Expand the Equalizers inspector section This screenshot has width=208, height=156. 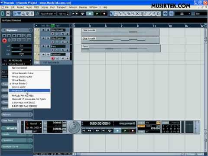point(17,140)
